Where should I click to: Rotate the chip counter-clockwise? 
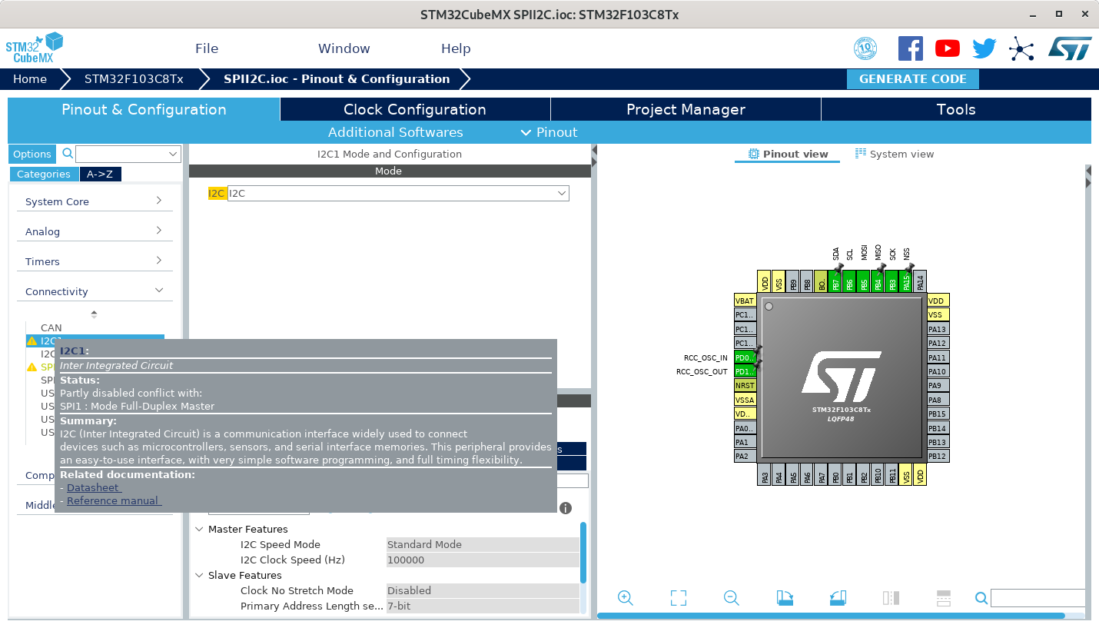point(838,598)
